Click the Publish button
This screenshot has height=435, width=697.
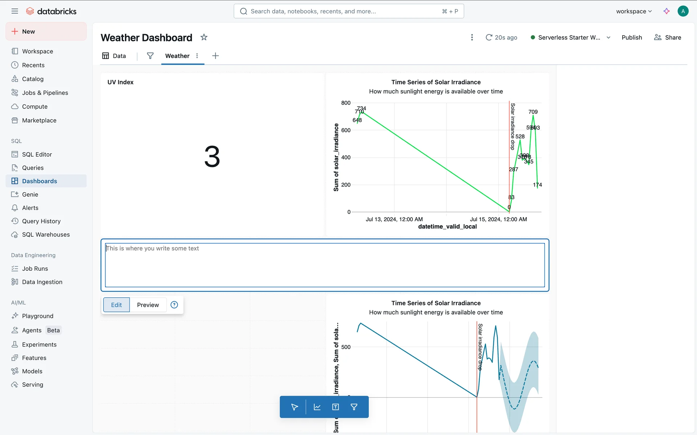632,37
